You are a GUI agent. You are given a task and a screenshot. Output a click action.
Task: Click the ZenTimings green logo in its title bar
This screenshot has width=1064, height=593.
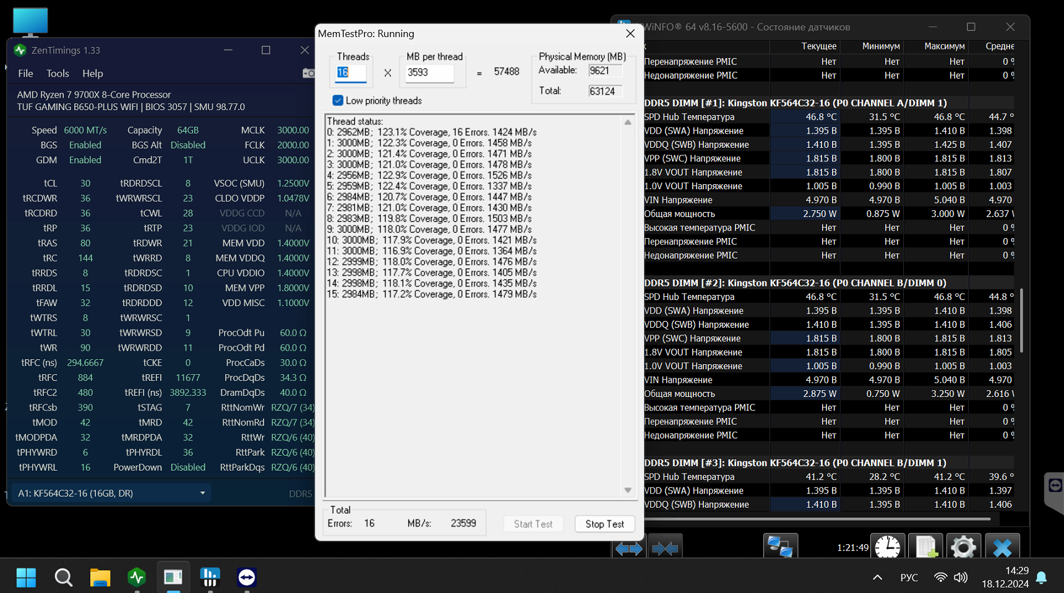pyautogui.click(x=20, y=50)
